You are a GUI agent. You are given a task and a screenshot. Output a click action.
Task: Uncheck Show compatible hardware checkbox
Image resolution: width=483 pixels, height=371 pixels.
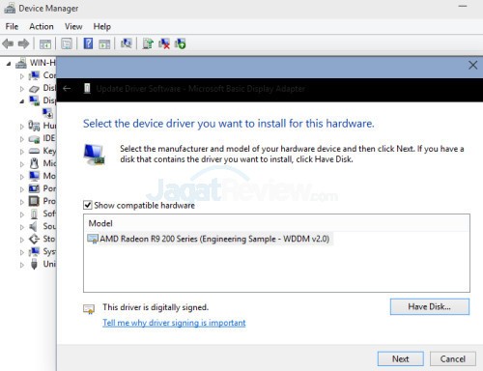(88, 205)
